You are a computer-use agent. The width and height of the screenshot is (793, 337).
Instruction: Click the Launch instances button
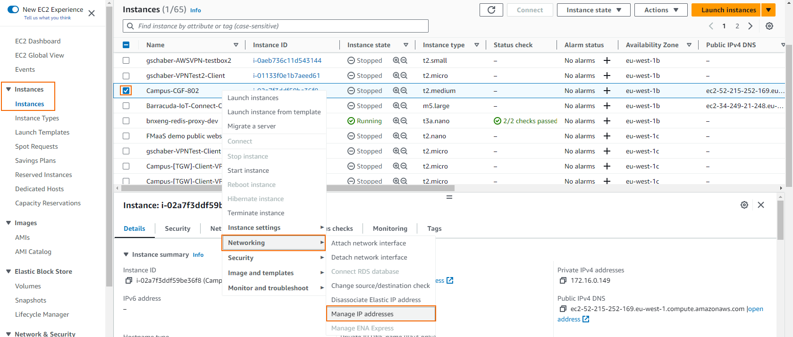coord(726,10)
